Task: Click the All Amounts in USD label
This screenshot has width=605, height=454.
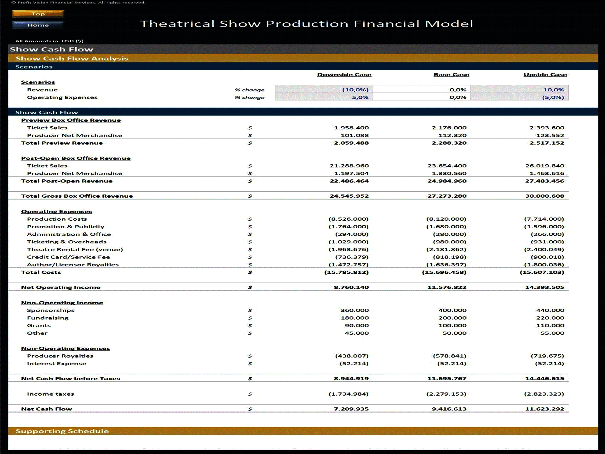Action: (x=49, y=41)
